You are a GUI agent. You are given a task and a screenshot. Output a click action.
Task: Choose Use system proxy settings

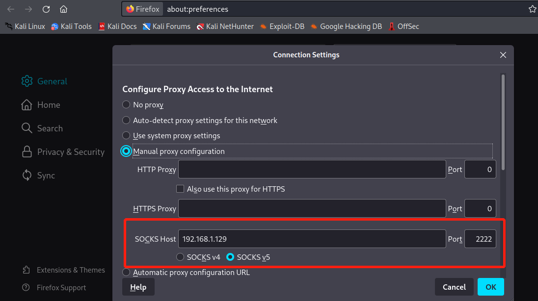tap(126, 136)
